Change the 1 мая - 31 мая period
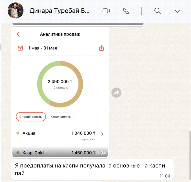The width and height of the screenshot is (191, 182). (42, 48)
